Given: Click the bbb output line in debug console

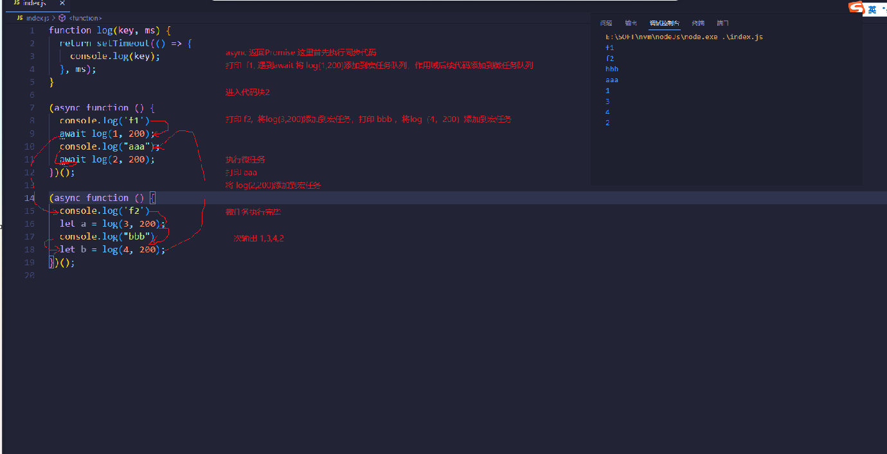Looking at the screenshot, I should click(x=612, y=69).
